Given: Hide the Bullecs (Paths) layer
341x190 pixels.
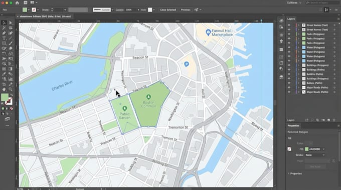Looking at the screenshot, I should (x=289, y=83).
